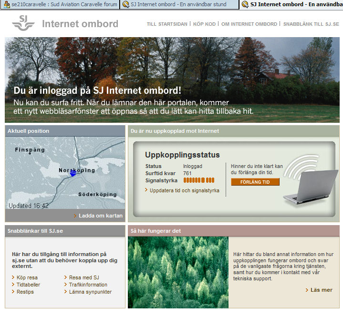Click the arrow beside Lämna synpunkter
The image size is (343, 316).
(x=65, y=291)
